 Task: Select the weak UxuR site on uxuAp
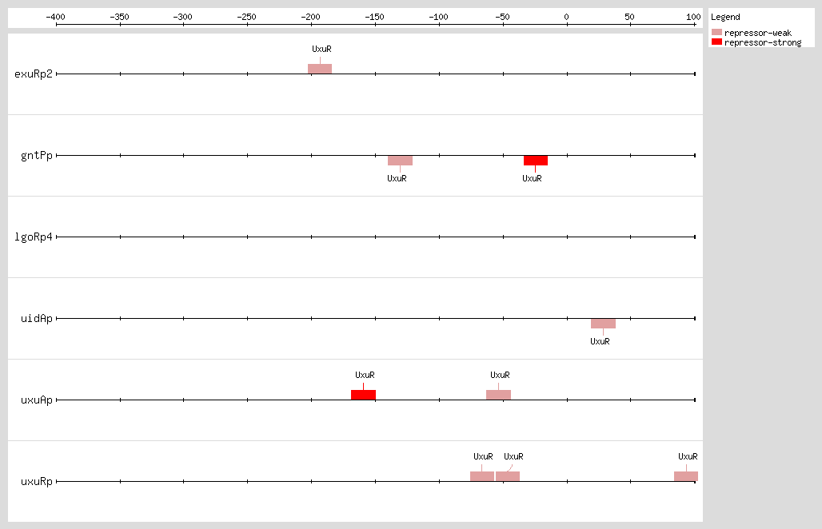coord(498,395)
